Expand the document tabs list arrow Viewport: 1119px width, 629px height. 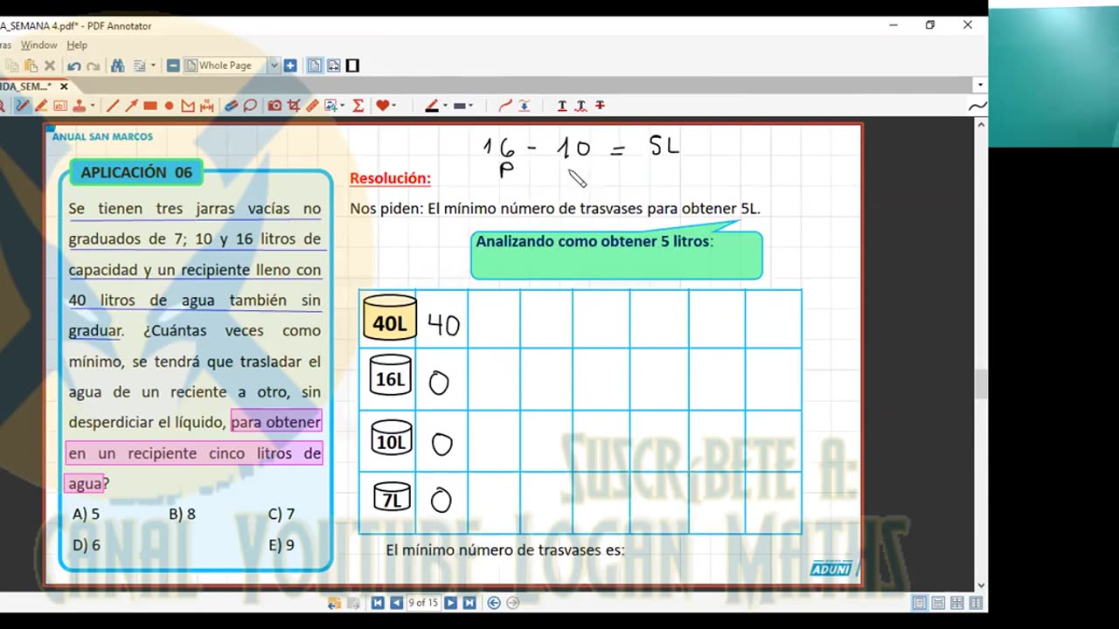pyautogui.click(x=980, y=86)
